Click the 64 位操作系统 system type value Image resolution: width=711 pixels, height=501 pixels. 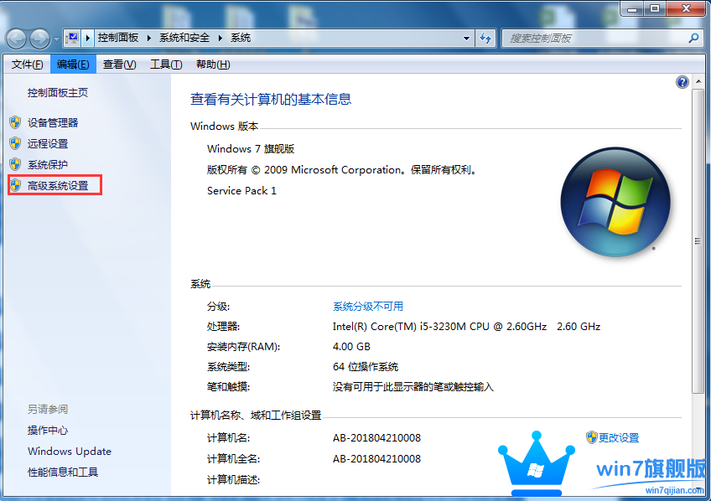[366, 366]
